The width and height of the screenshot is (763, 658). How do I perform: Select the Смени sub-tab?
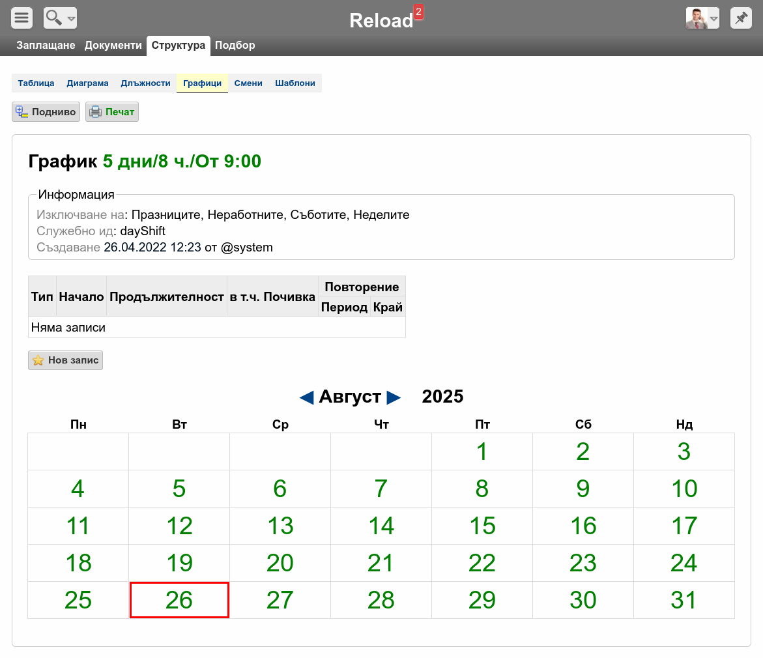(248, 83)
